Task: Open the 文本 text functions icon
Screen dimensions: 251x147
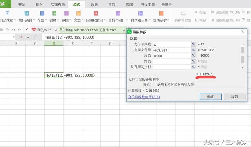Action: coord(78,13)
